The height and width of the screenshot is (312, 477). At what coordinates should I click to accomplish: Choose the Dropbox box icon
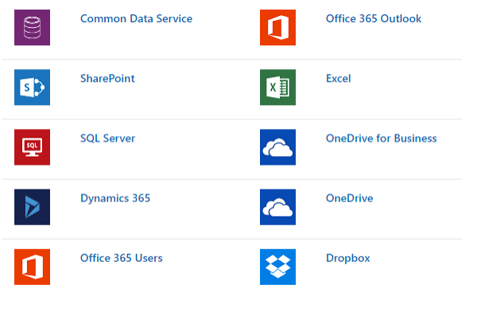click(277, 267)
